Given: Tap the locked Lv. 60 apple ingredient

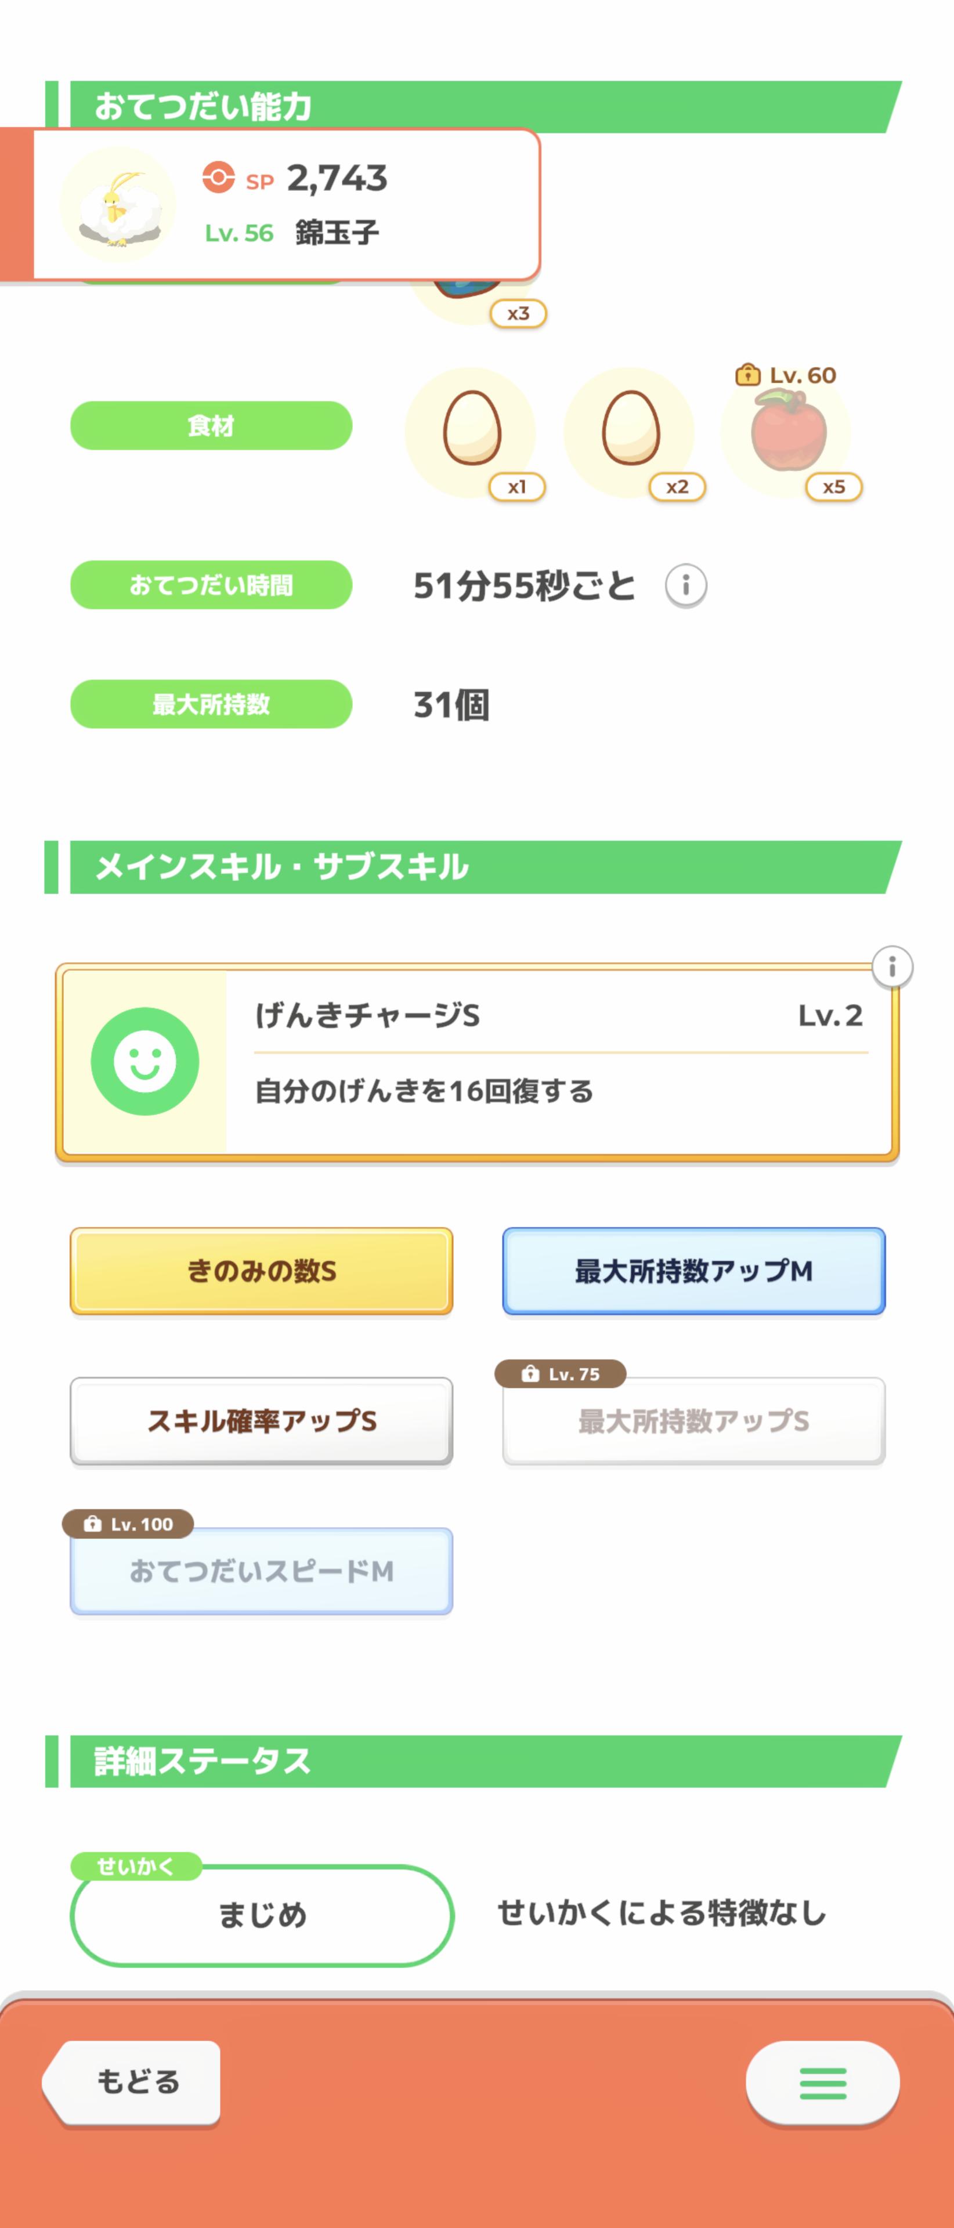Looking at the screenshot, I should pyautogui.click(x=788, y=430).
